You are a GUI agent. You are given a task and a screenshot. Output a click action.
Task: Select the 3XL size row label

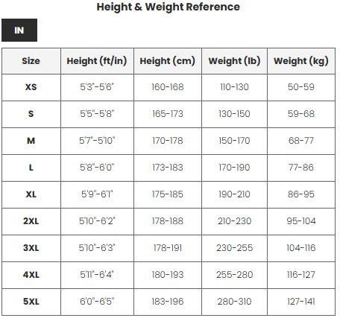click(31, 248)
